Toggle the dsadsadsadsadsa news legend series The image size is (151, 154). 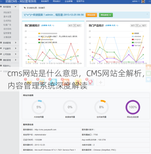tap(46, 40)
